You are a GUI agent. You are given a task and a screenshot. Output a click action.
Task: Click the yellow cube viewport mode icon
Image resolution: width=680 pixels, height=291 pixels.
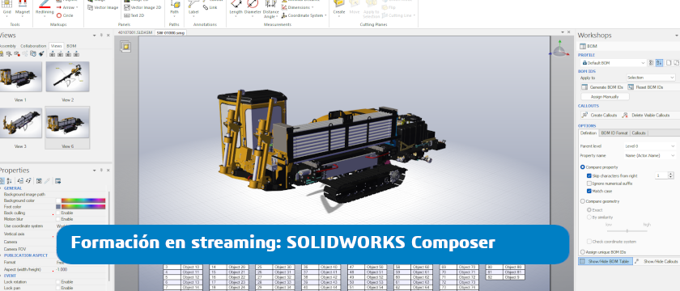point(125,46)
